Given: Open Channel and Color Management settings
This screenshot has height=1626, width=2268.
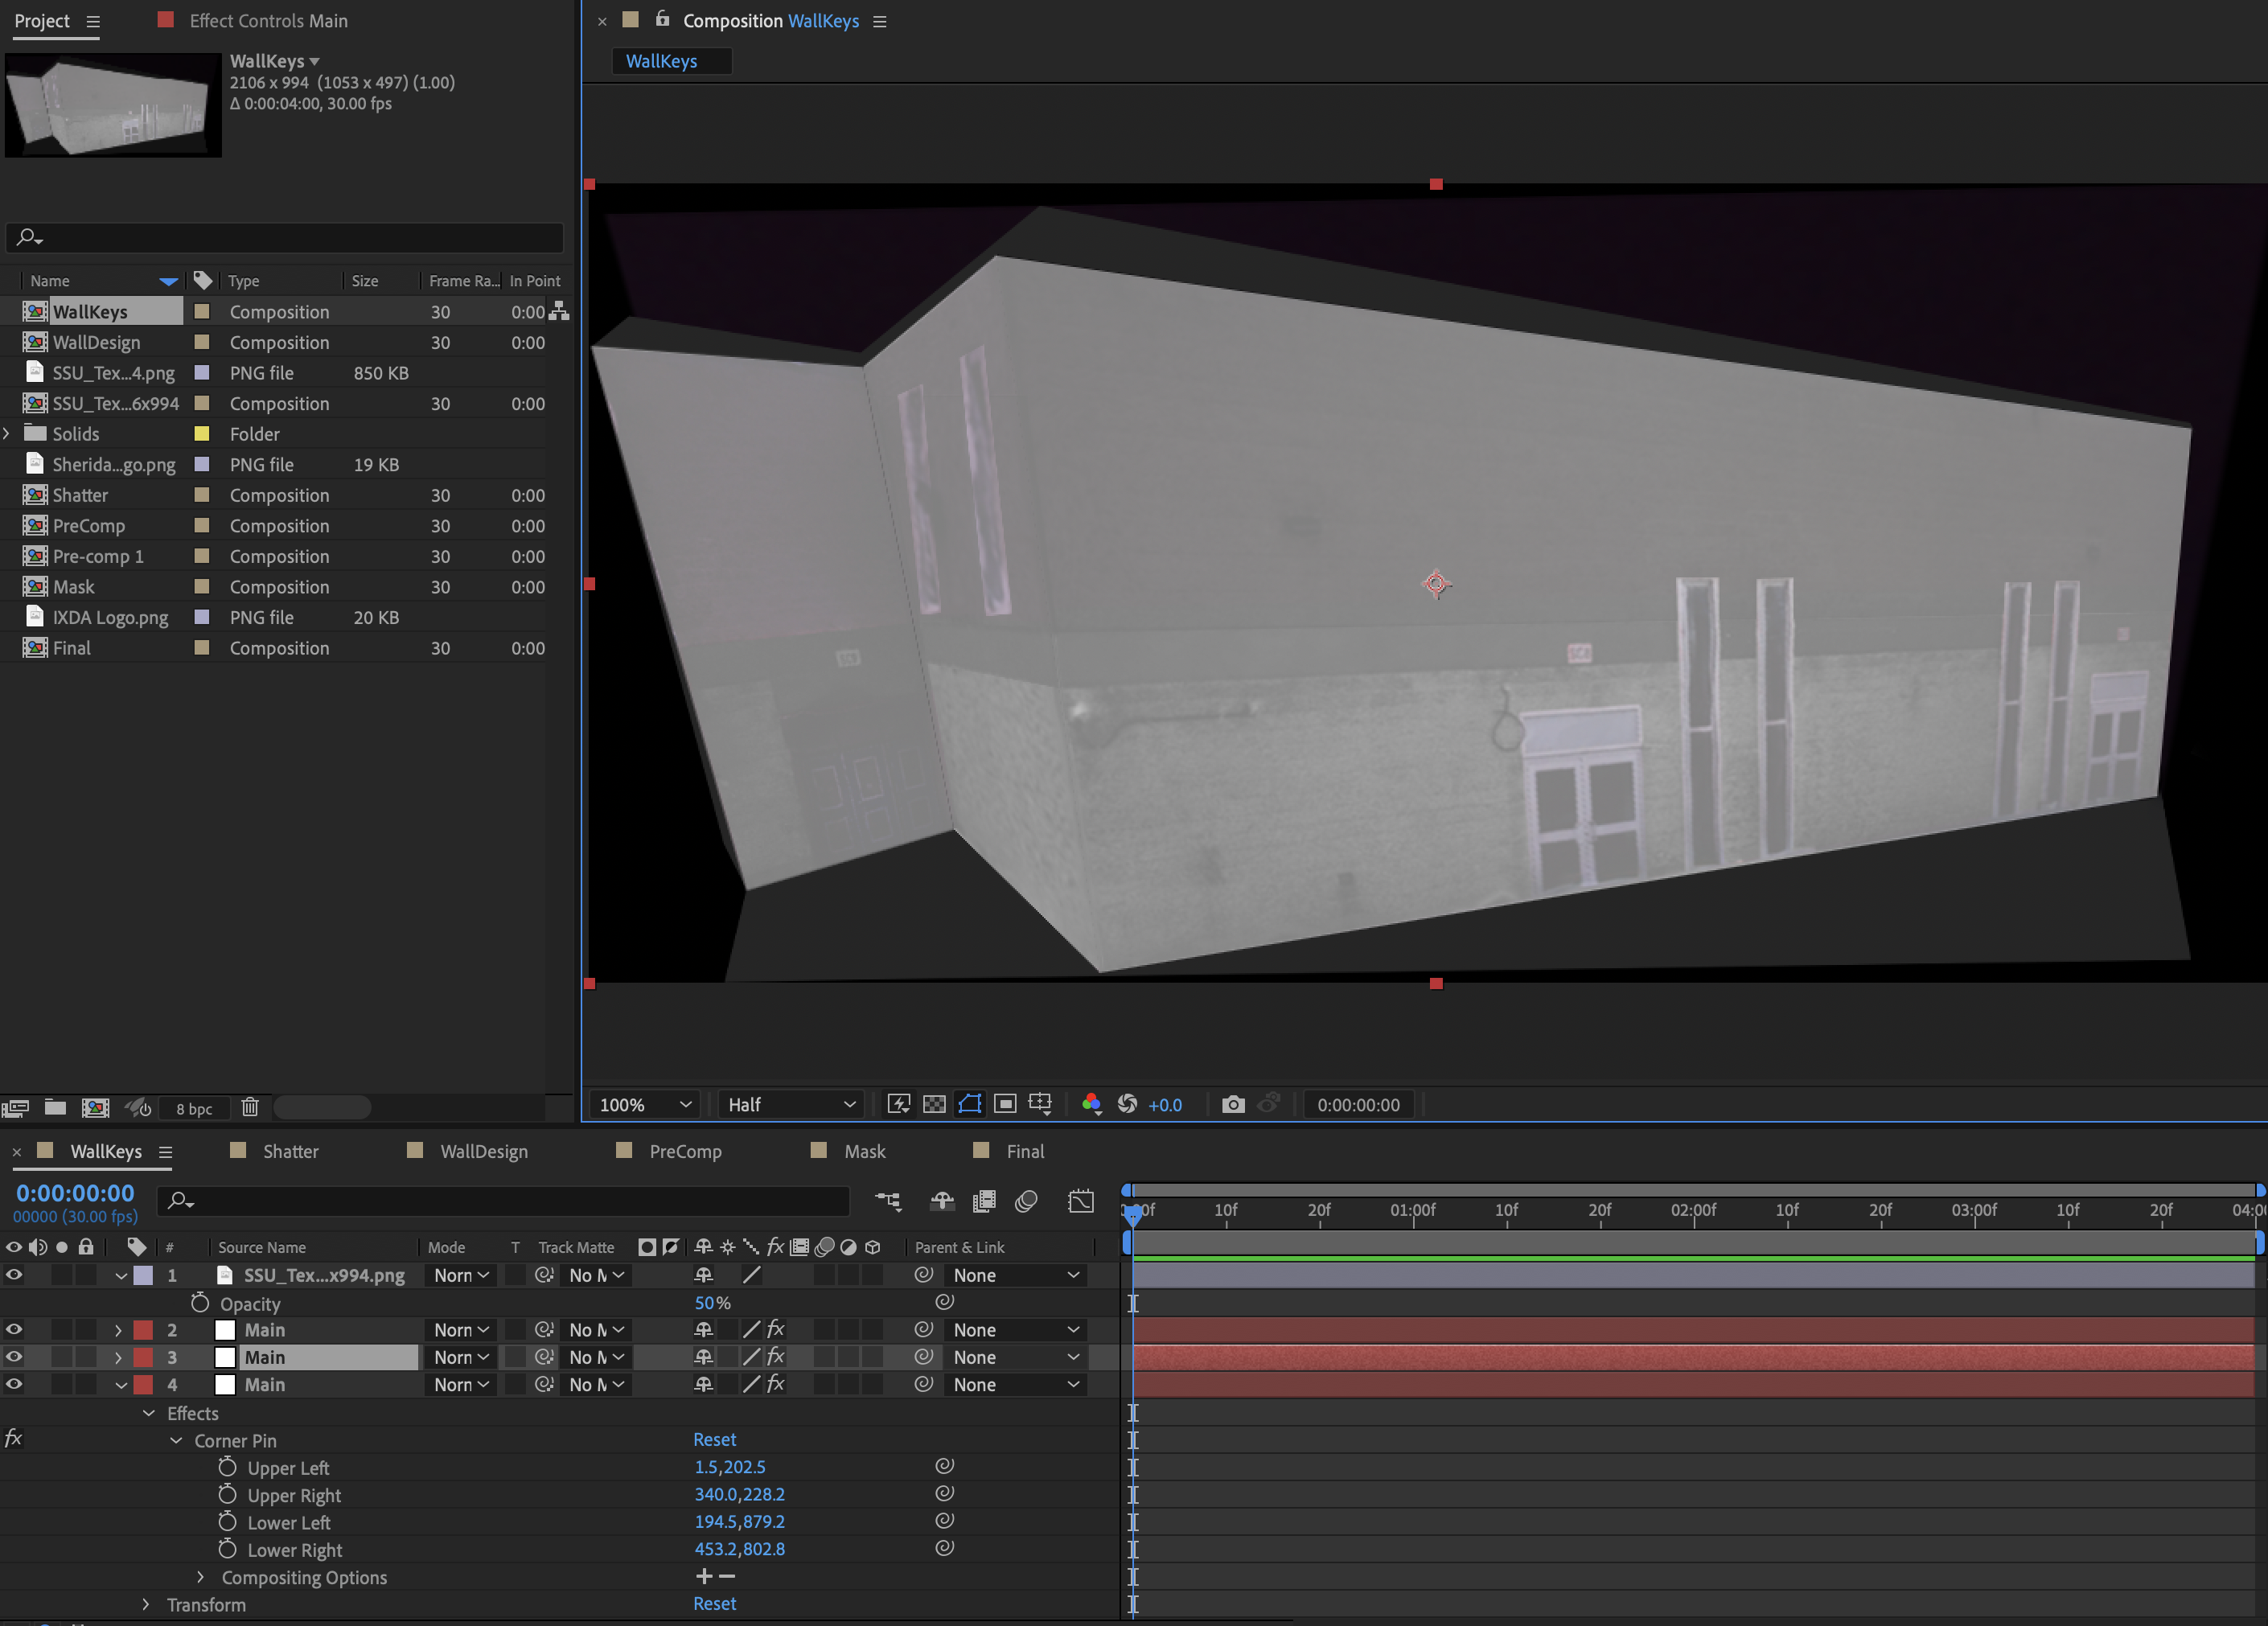Looking at the screenshot, I should (1091, 1105).
